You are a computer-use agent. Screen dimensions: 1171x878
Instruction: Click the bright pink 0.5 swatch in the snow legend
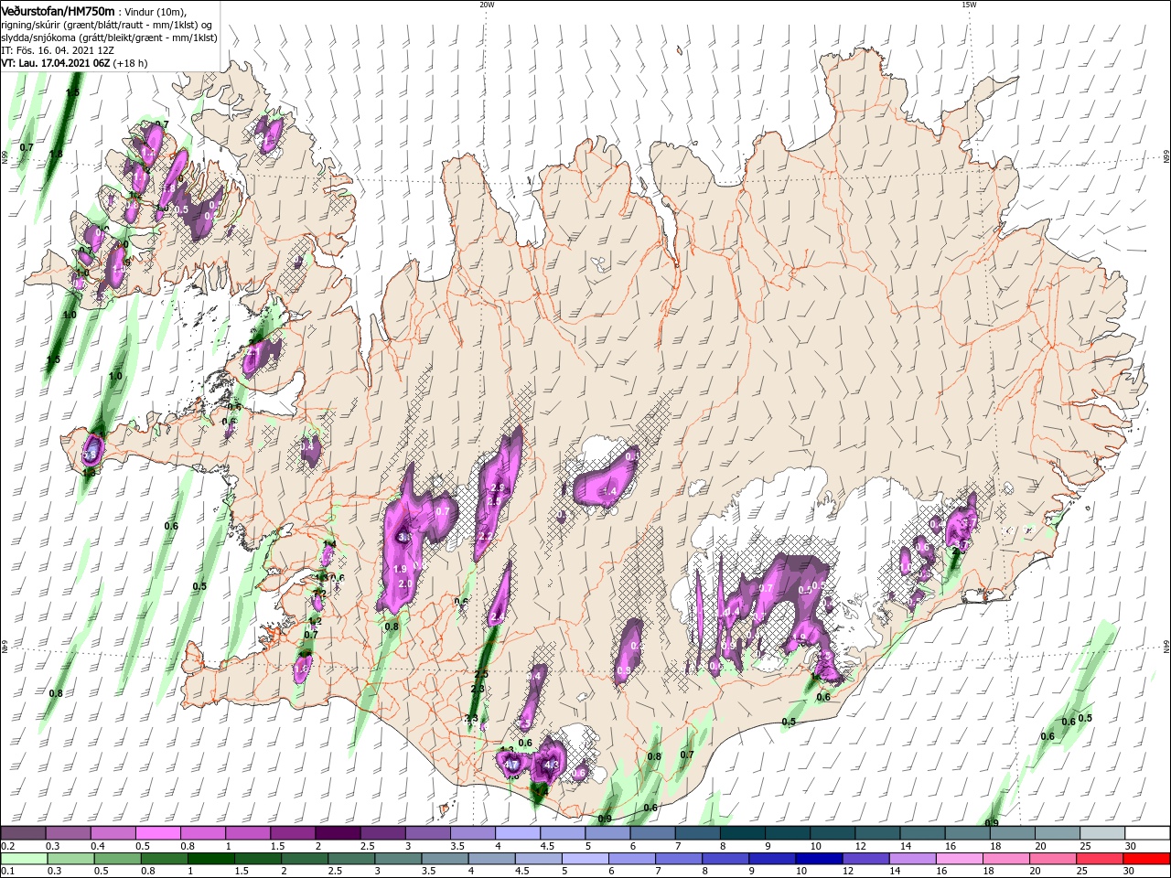(157, 833)
